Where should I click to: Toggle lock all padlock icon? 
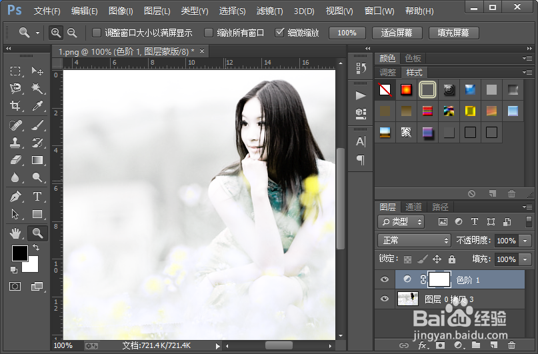[452, 259]
